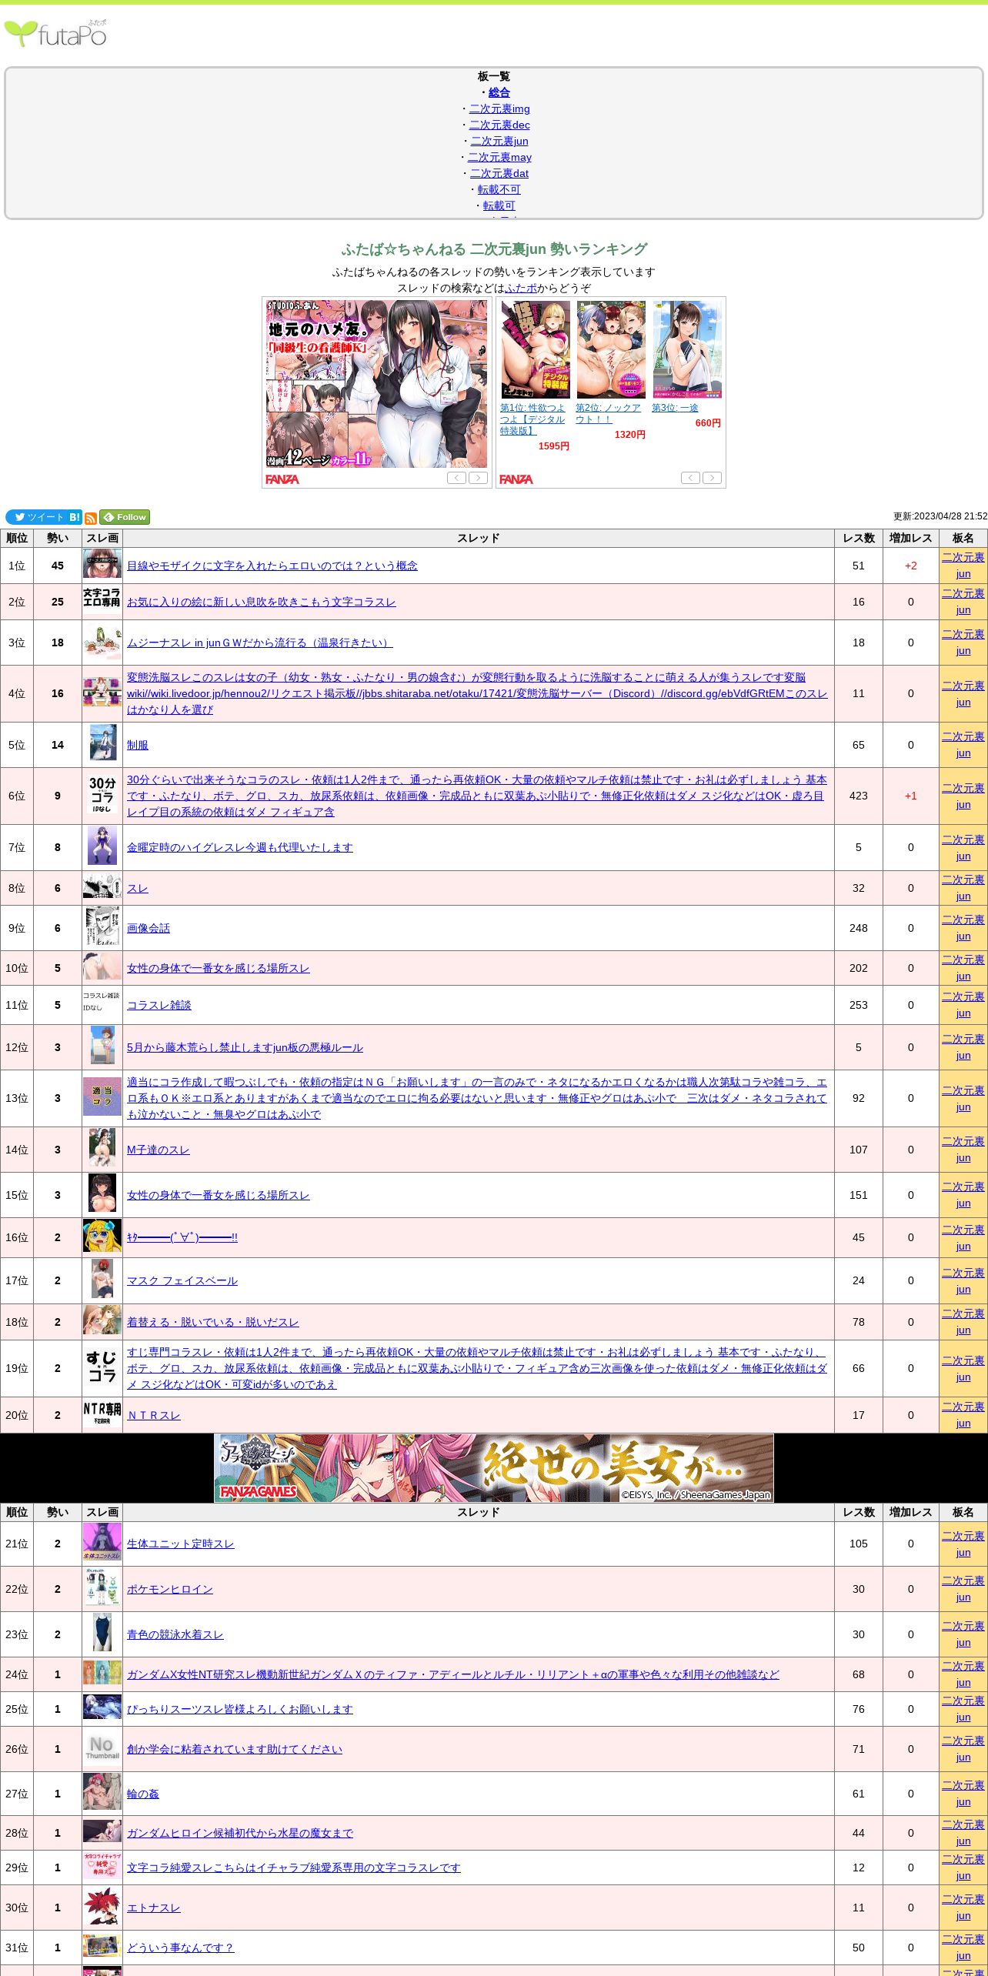Follow the ふたポ link in the description
Viewport: 988px width, 1976px height.
pos(521,288)
